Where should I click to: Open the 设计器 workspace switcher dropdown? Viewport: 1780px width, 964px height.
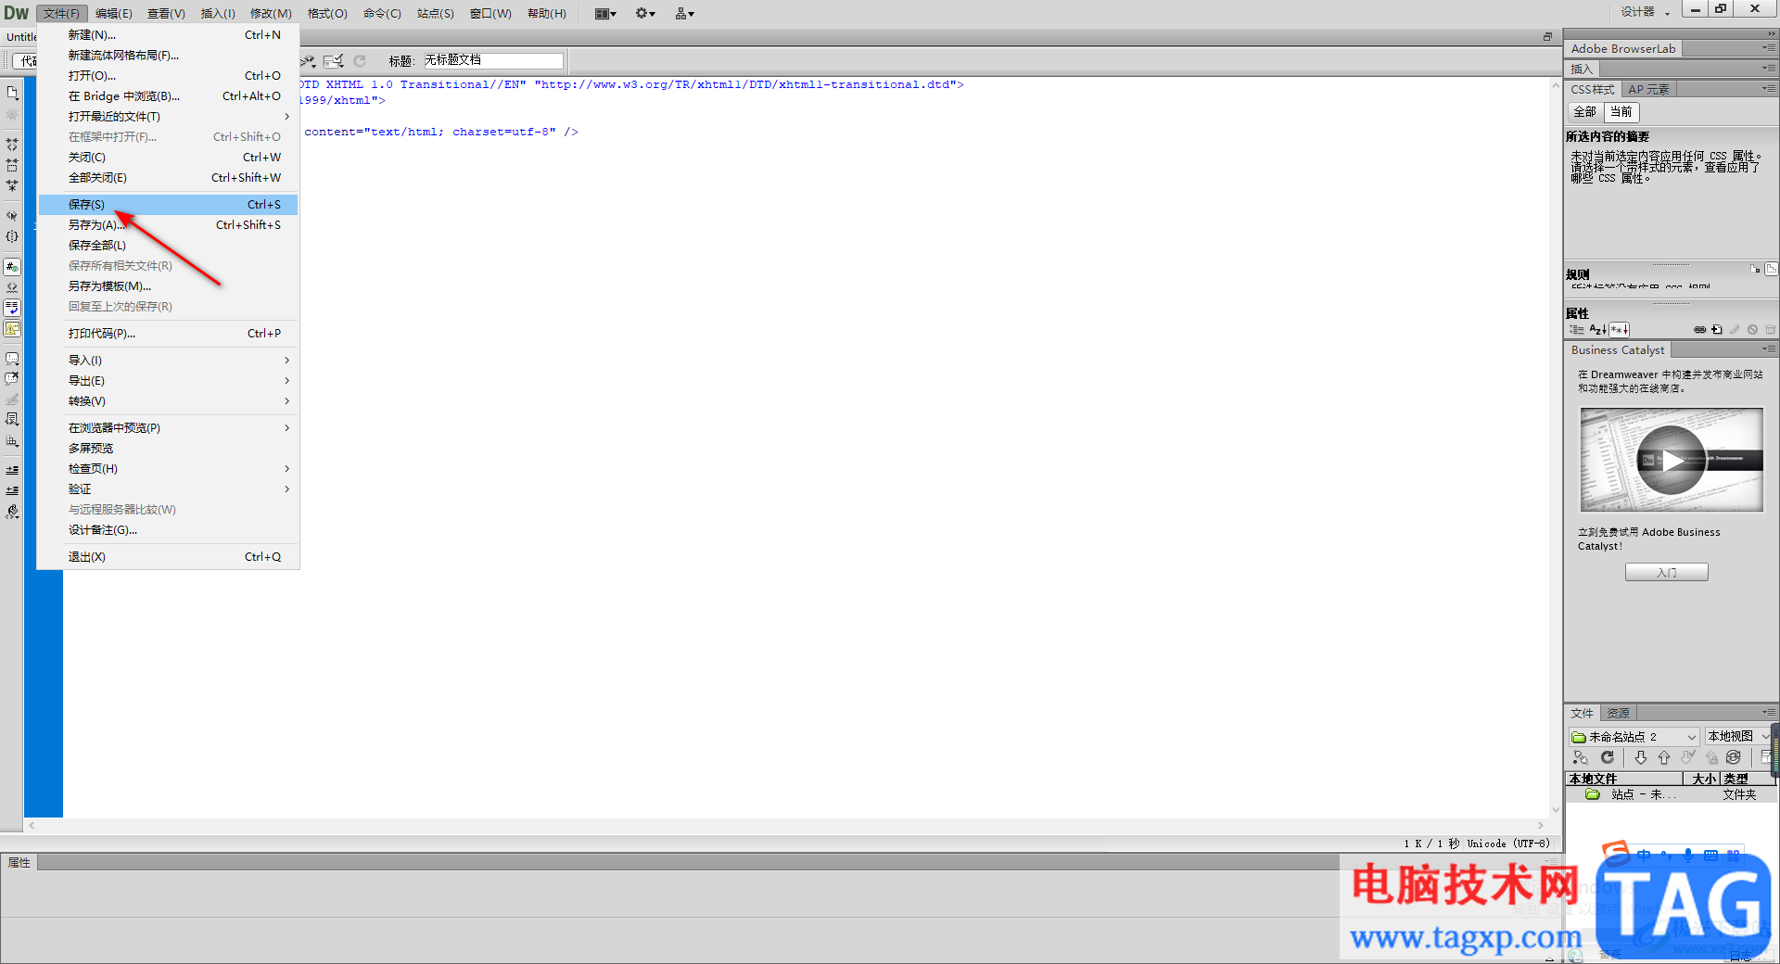click(1646, 12)
